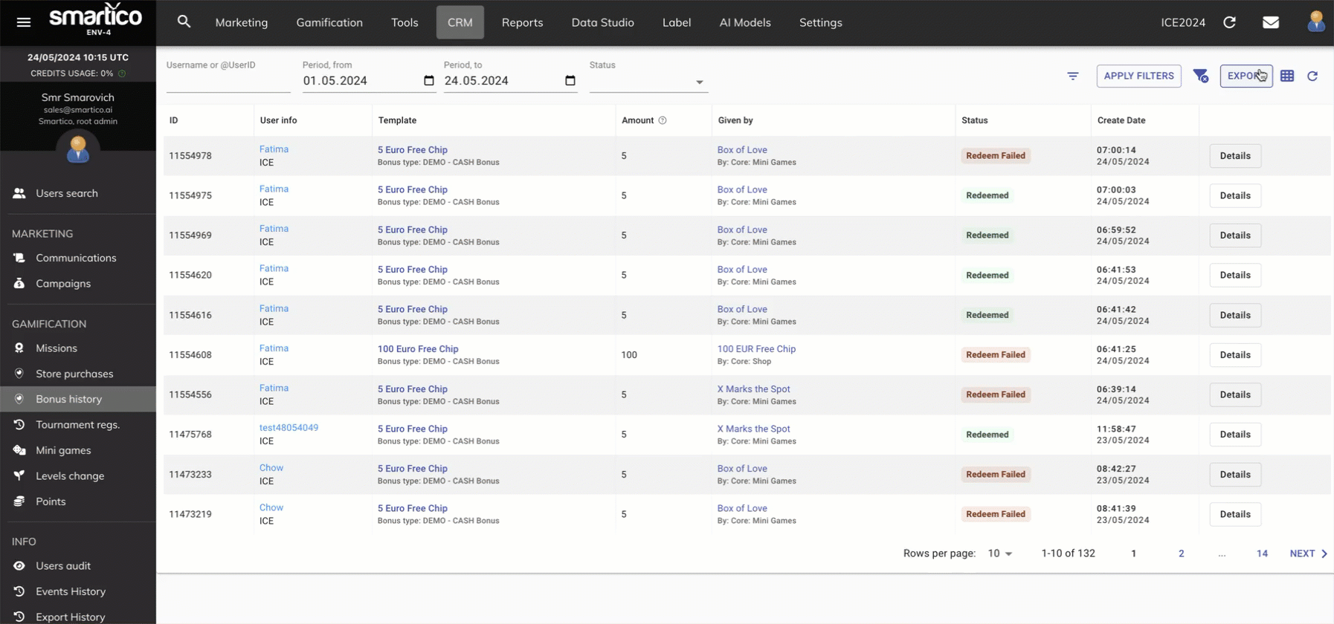Open the Period from calendar picker
This screenshot has width=1334, height=624.
tap(428, 80)
